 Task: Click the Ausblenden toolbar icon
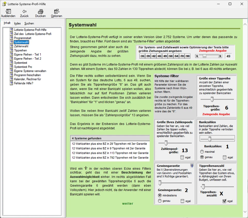pos(8,12)
